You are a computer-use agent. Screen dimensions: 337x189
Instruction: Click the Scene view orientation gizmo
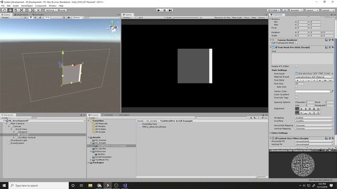112,27
